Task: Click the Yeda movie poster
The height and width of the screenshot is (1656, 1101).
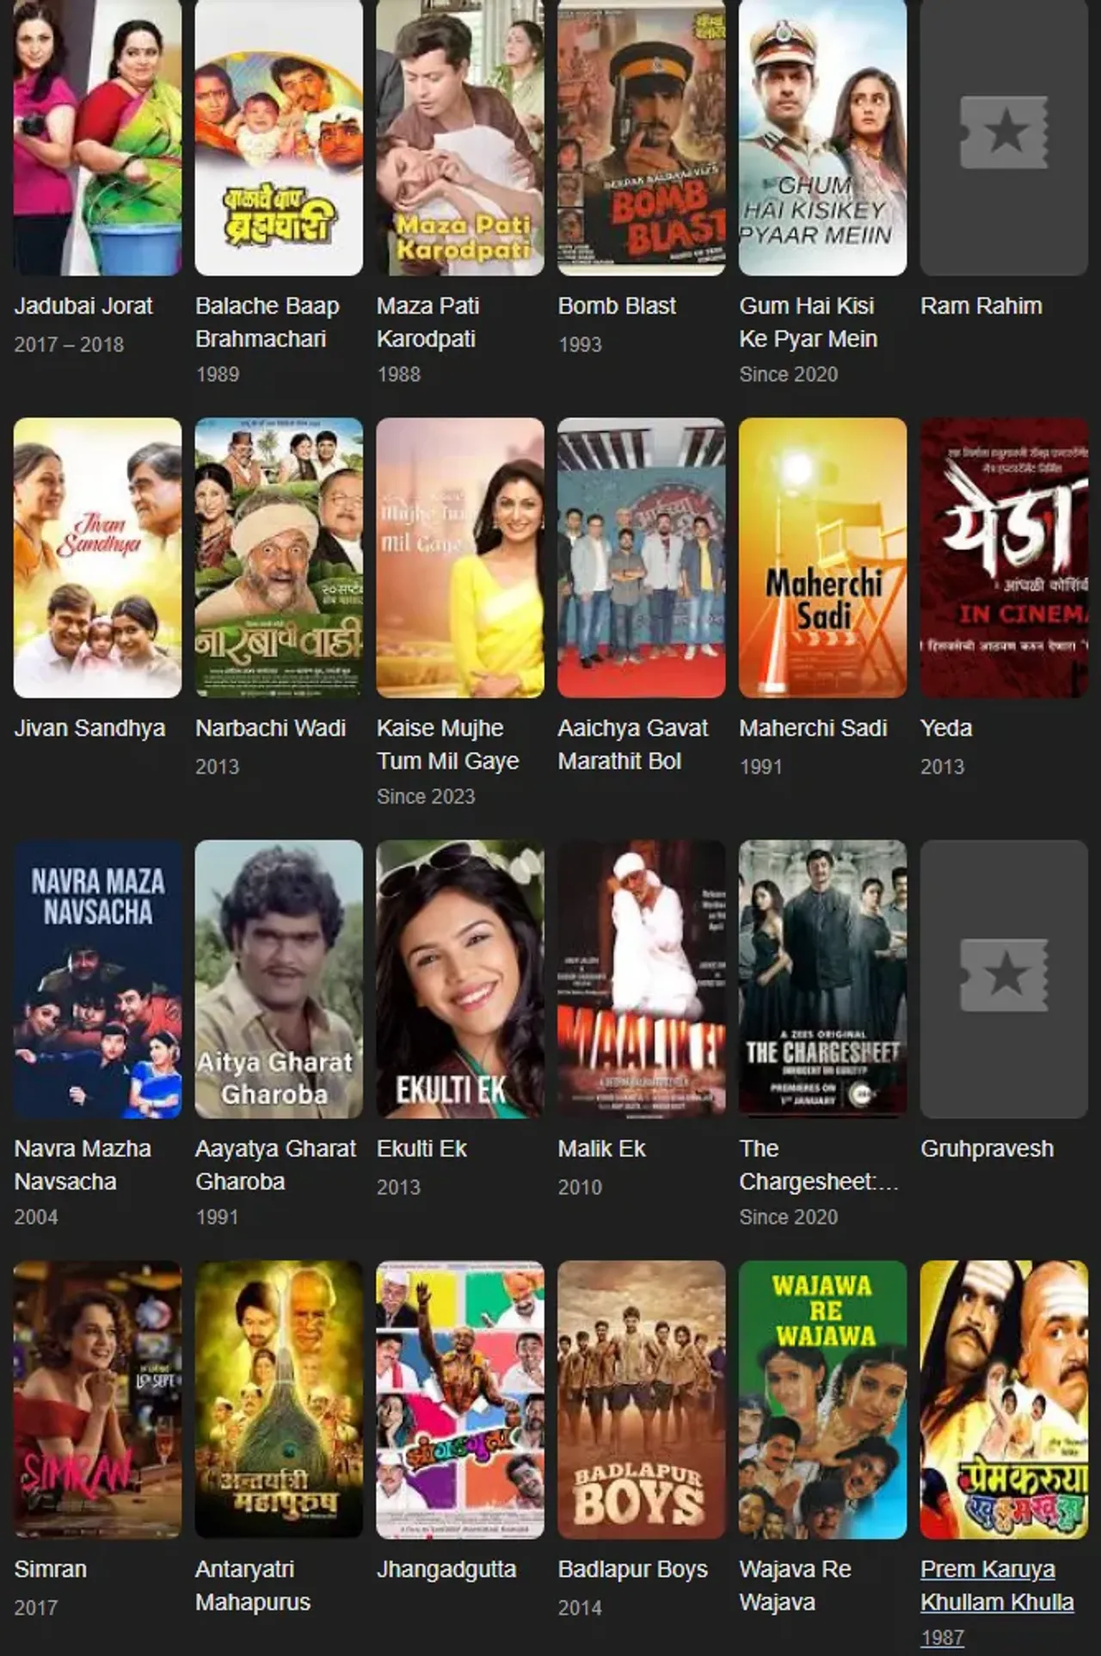Action: coord(1004,558)
